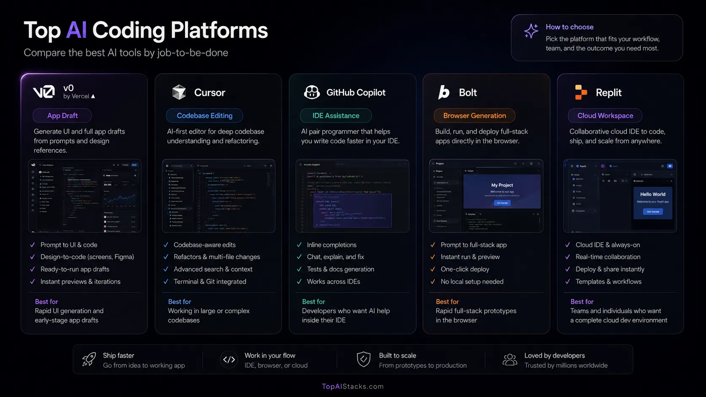Screen dimensions: 706x397
Task: Click the code brackets icon beside Work in your flow
Action: point(229,359)
